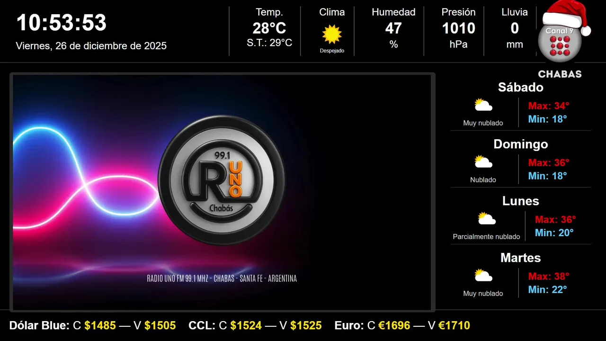Viewport: 606px width, 341px height.
Task: Click the mm rain unit label
Action: click(x=515, y=45)
